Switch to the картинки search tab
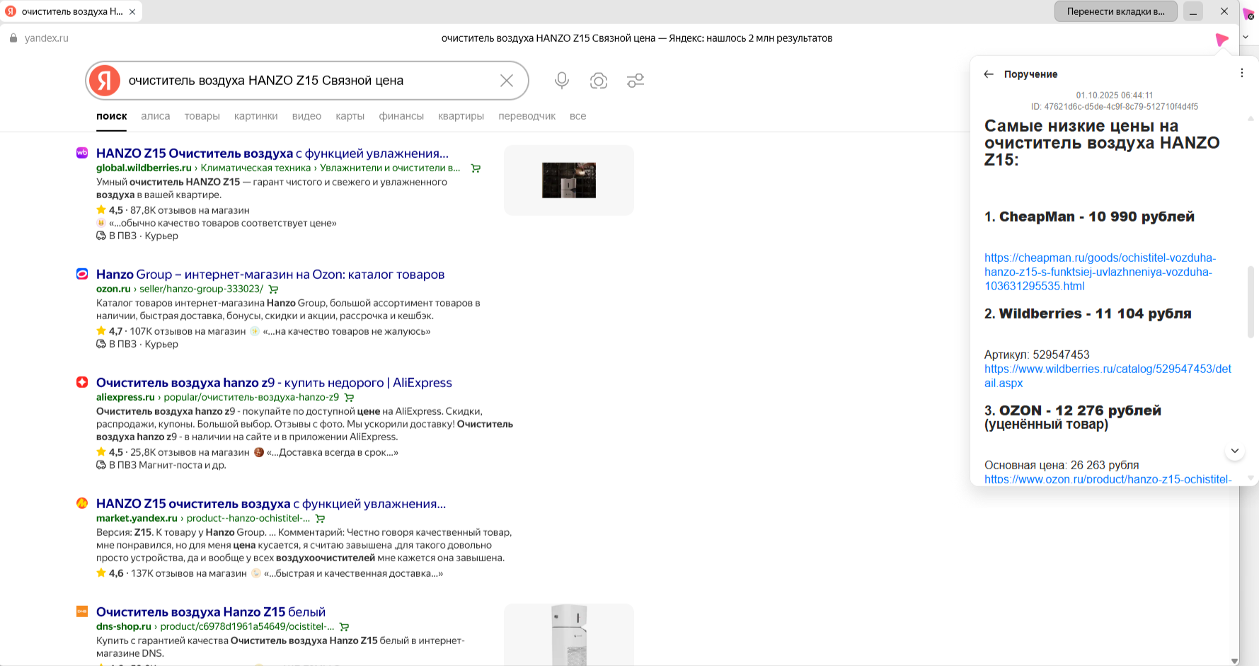The width and height of the screenshot is (1259, 666). [255, 116]
